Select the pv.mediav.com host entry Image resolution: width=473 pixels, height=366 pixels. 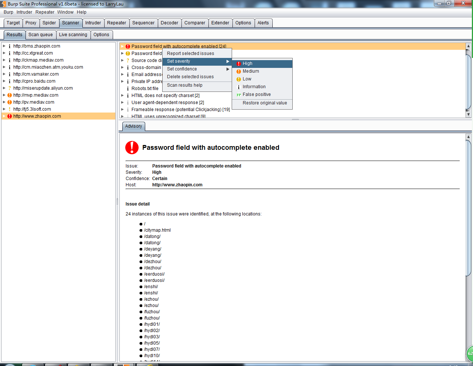tap(34, 102)
